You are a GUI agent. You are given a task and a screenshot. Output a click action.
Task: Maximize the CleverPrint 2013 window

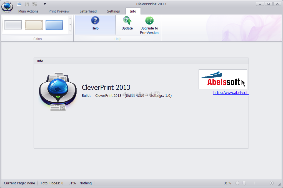[x=269, y=4]
